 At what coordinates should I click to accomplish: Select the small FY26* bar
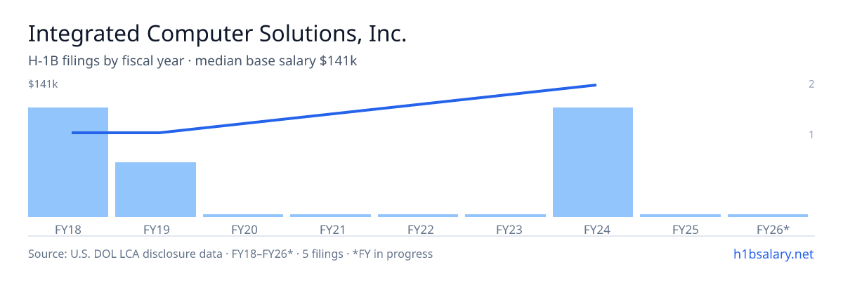[768, 216]
